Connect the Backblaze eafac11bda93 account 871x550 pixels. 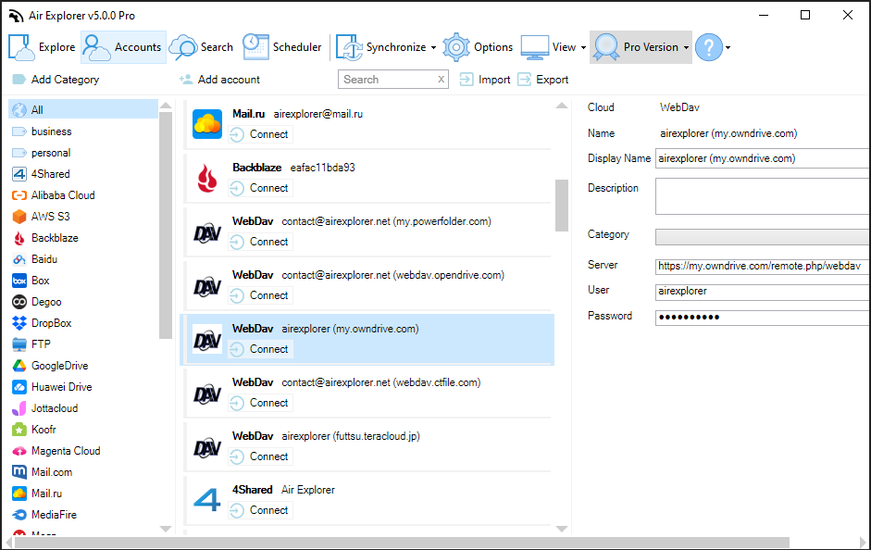click(260, 188)
